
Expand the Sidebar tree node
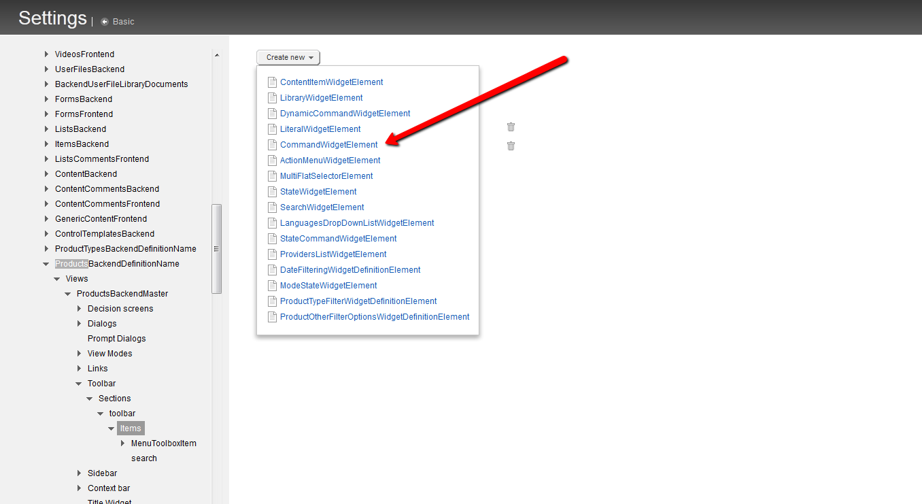79,473
